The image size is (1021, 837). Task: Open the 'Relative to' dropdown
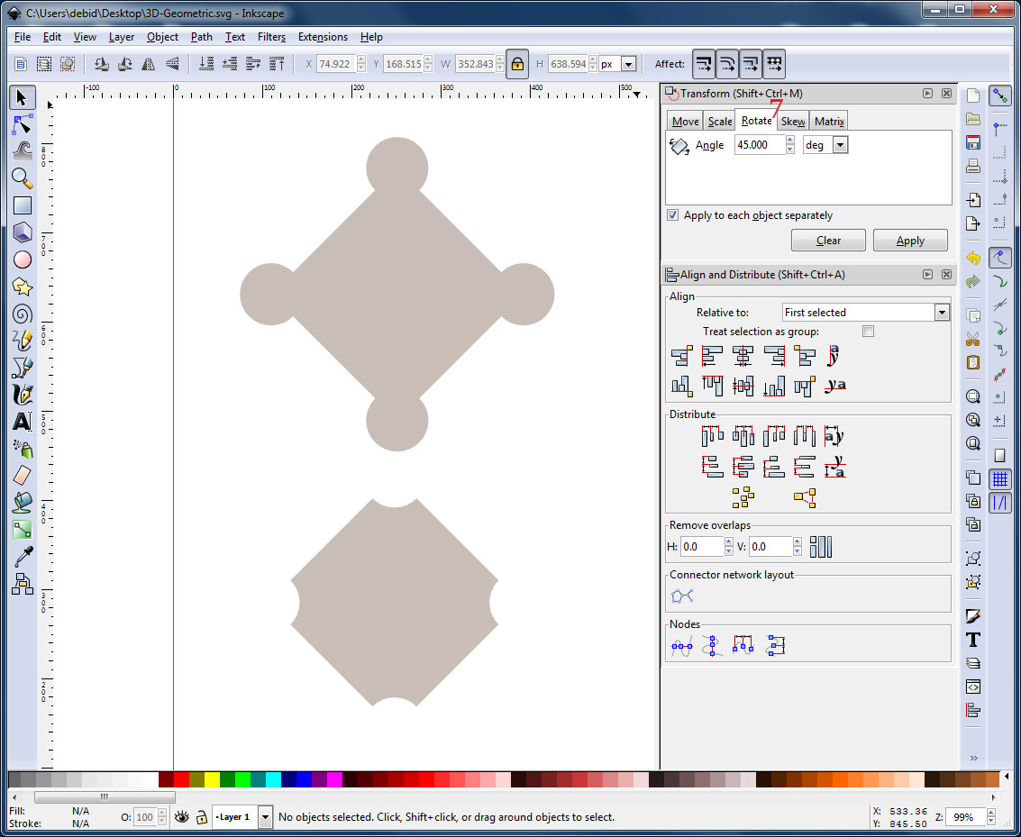[x=941, y=312]
